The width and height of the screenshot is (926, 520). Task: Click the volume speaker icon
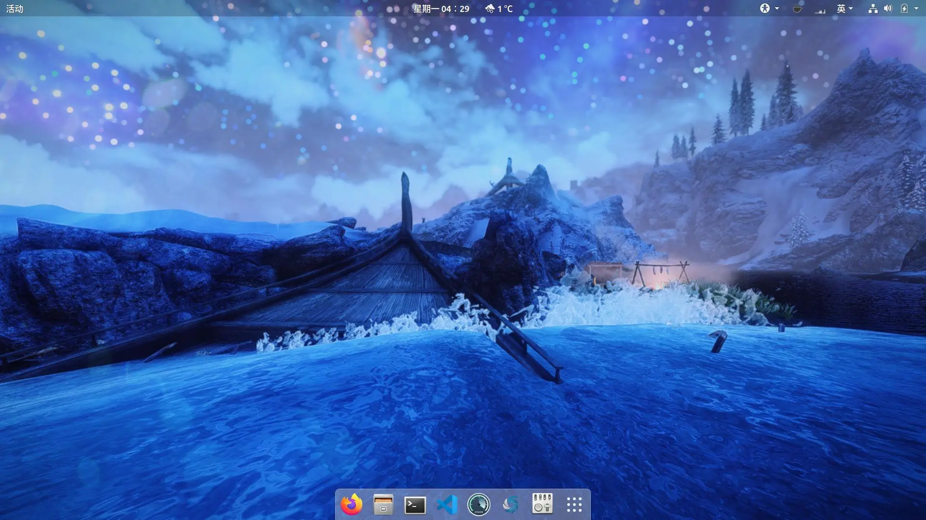tap(888, 9)
